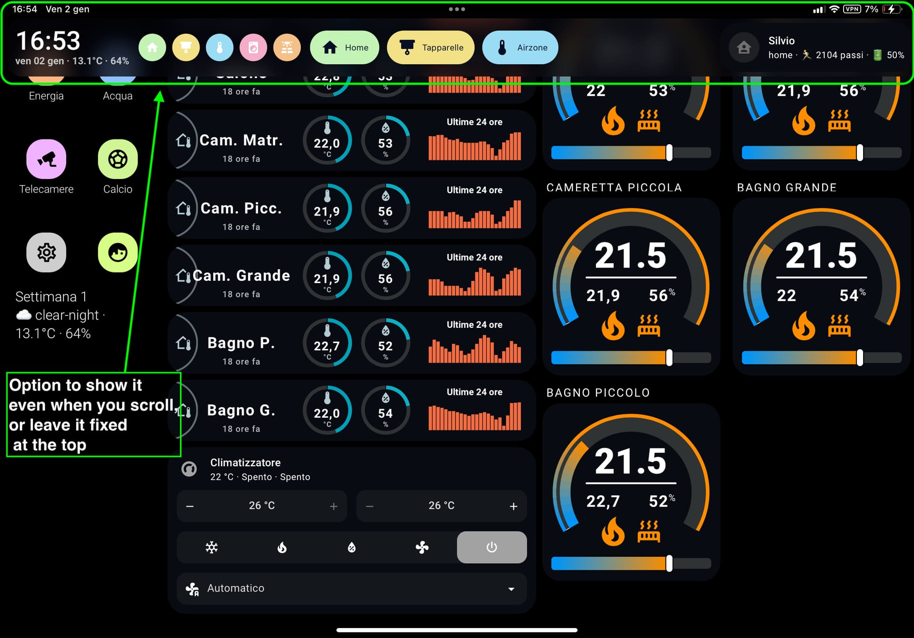Tap the small yellow roller blind icon
The height and width of the screenshot is (638, 914).
(186, 48)
